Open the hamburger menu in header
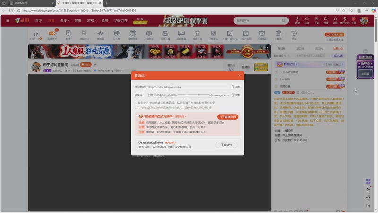This screenshot has width=378, height=213. coord(8,20)
